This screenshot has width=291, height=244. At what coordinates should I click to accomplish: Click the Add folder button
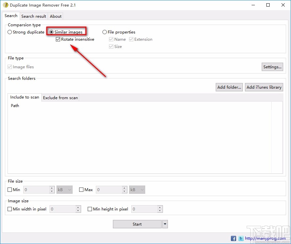229,87
